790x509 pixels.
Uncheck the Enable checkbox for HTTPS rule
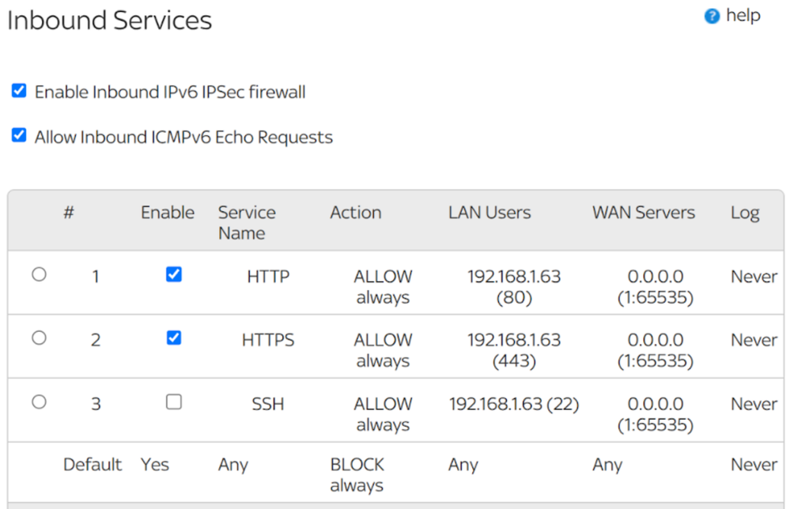point(174,337)
